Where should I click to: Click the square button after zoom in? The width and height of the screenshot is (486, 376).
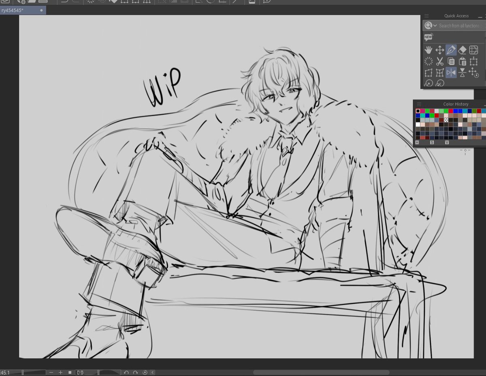click(70, 372)
